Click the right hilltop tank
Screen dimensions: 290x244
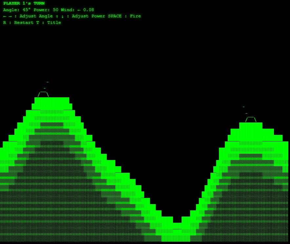point(251,119)
